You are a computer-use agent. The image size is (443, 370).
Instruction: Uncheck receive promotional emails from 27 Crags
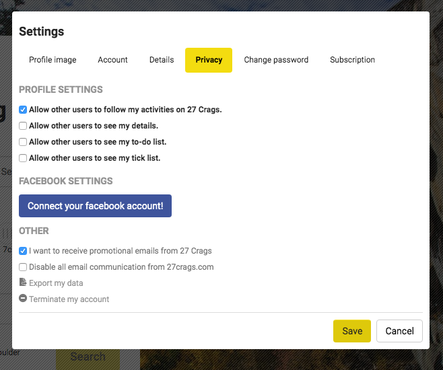click(x=23, y=251)
